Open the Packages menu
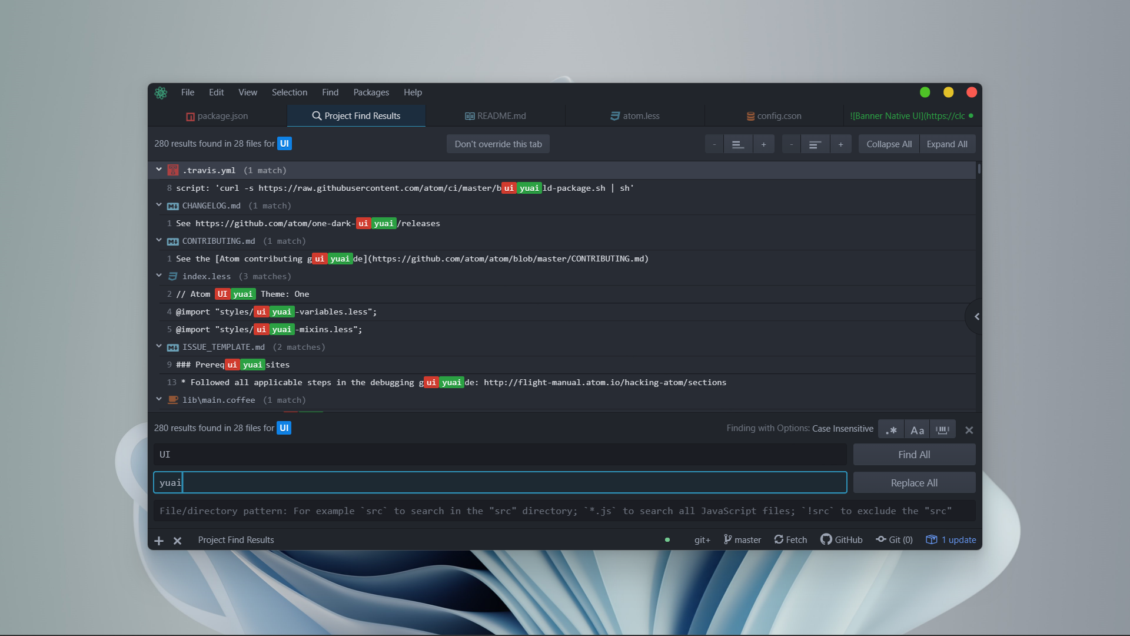Screen dimensions: 1130x636 (371, 92)
